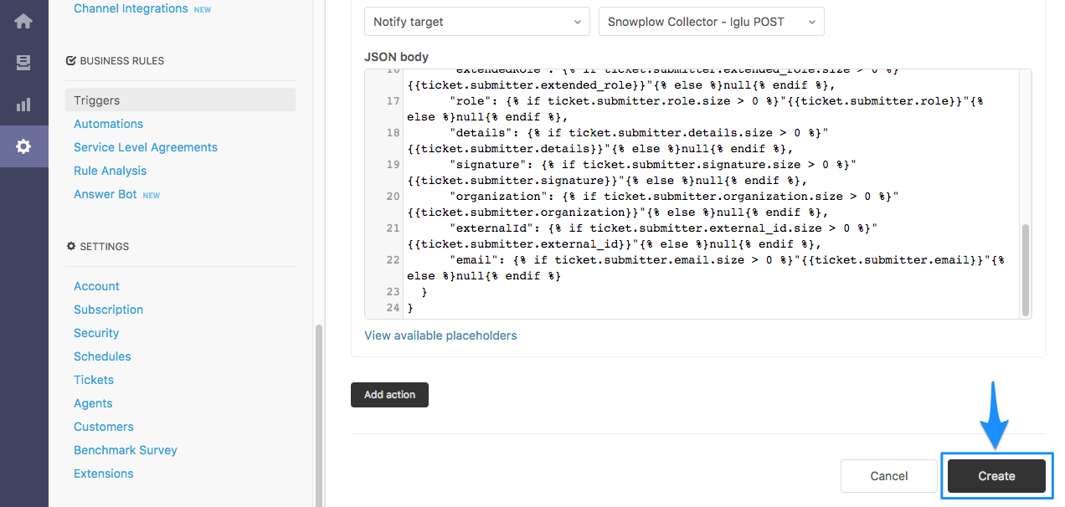Open the Admin gear icon

tap(23, 146)
